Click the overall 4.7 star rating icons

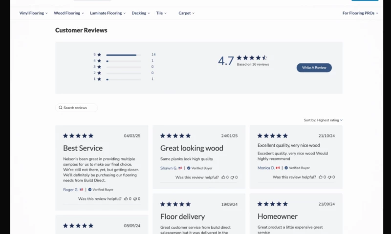coord(252,58)
